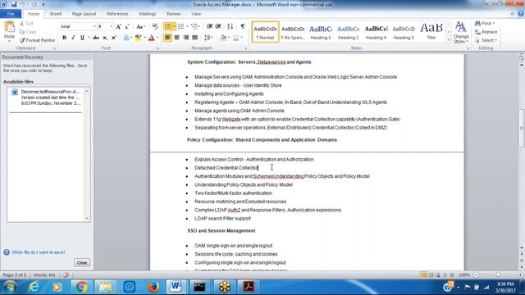Select Align Text Left
The height and width of the screenshot is (295, 525).
(167, 38)
